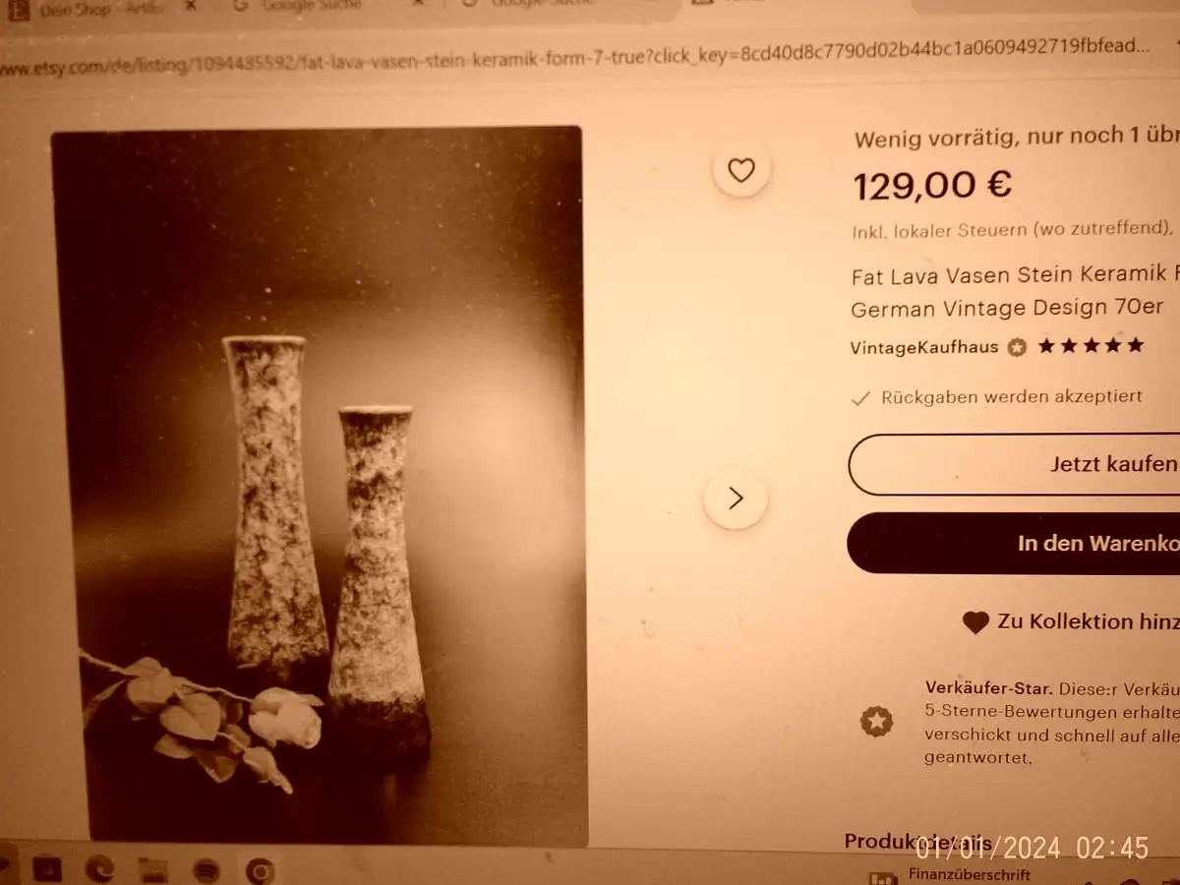The image size is (1180, 885).
Task: Open the five-star seller reviews
Action: [1091, 346]
